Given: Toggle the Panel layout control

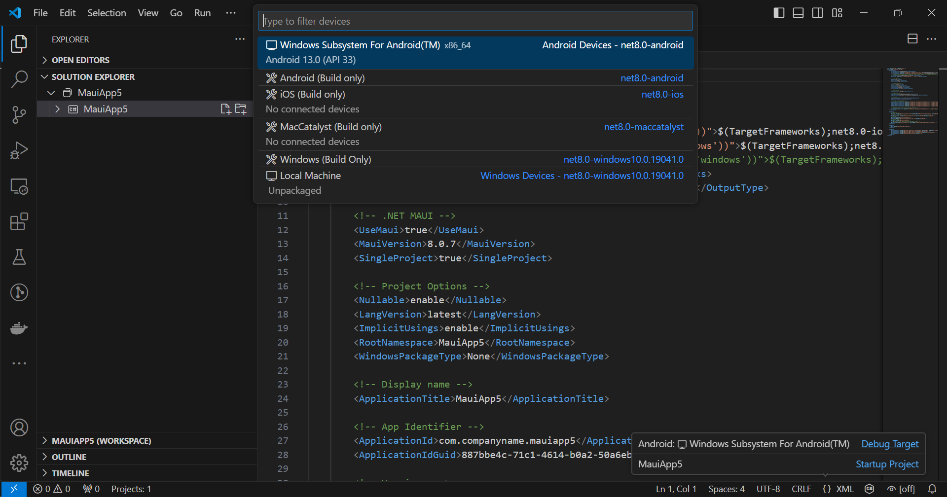Looking at the screenshot, I should (798, 13).
